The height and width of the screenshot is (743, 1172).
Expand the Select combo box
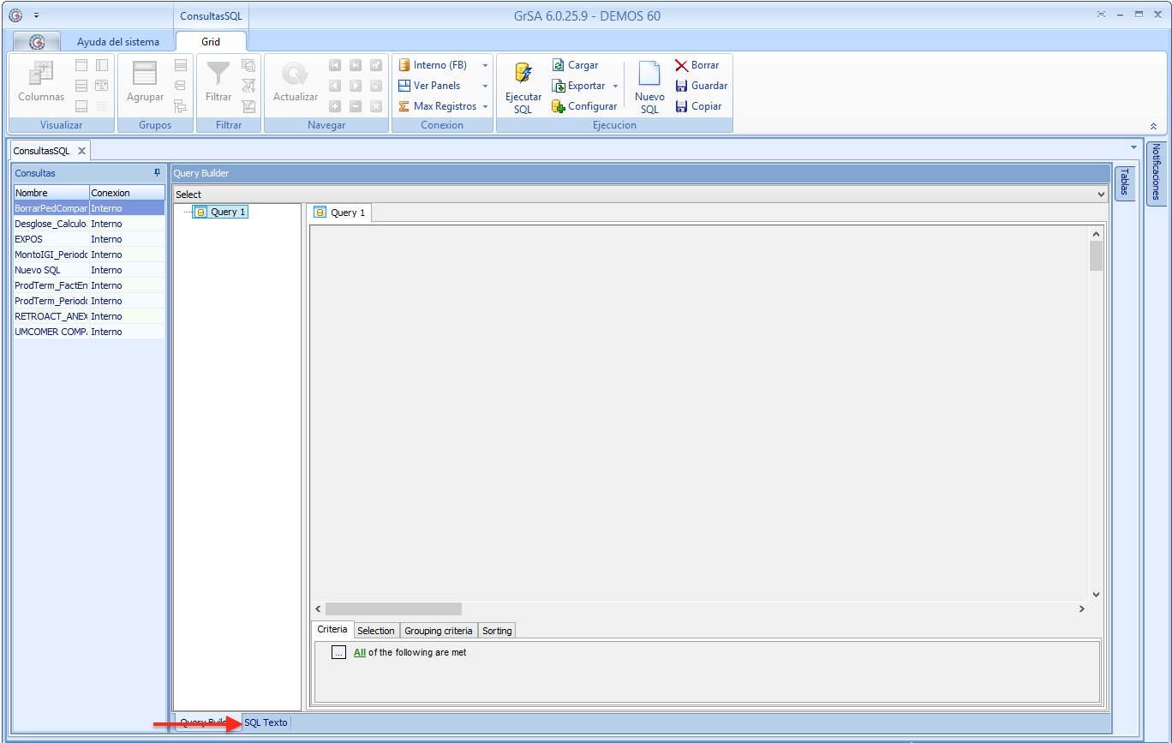[x=1101, y=195]
